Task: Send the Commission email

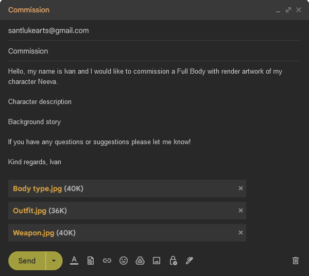Action: pyautogui.click(x=27, y=261)
